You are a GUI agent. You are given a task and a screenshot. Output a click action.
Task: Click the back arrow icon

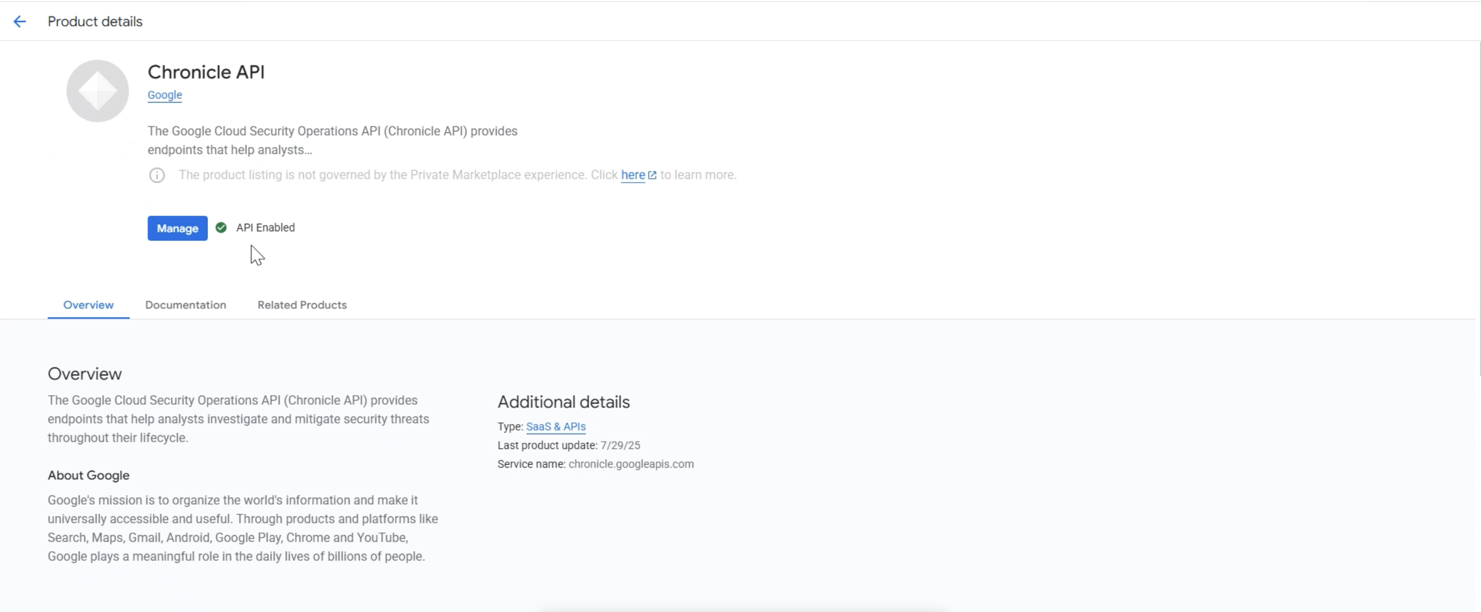point(20,22)
